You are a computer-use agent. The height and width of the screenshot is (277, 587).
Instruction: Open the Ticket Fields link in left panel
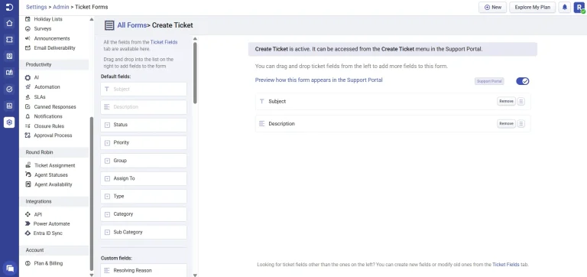point(164,42)
